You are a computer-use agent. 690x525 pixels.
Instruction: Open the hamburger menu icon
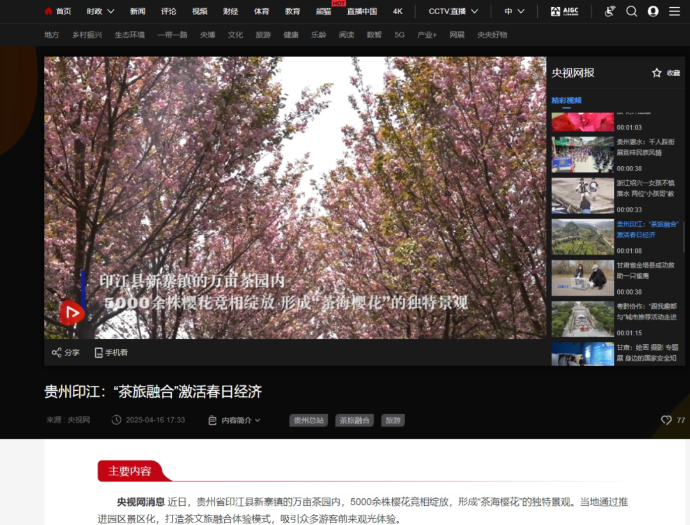coord(675,11)
